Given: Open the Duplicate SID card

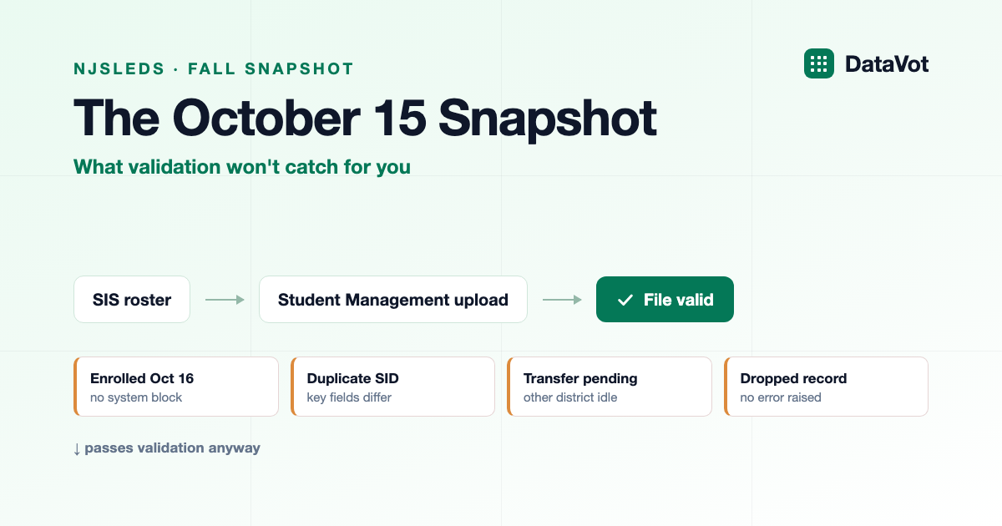Looking at the screenshot, I should 392,387.
